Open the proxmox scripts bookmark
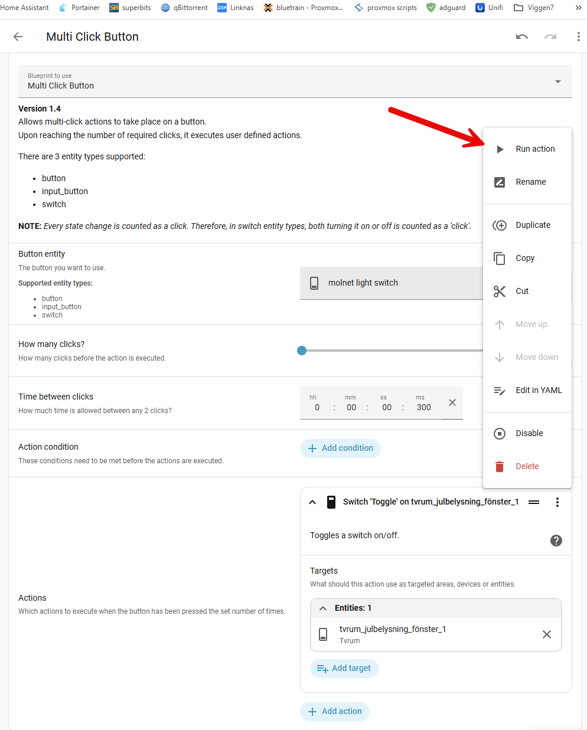The height and width of the screenshot is (730, 587). [385, 8]
